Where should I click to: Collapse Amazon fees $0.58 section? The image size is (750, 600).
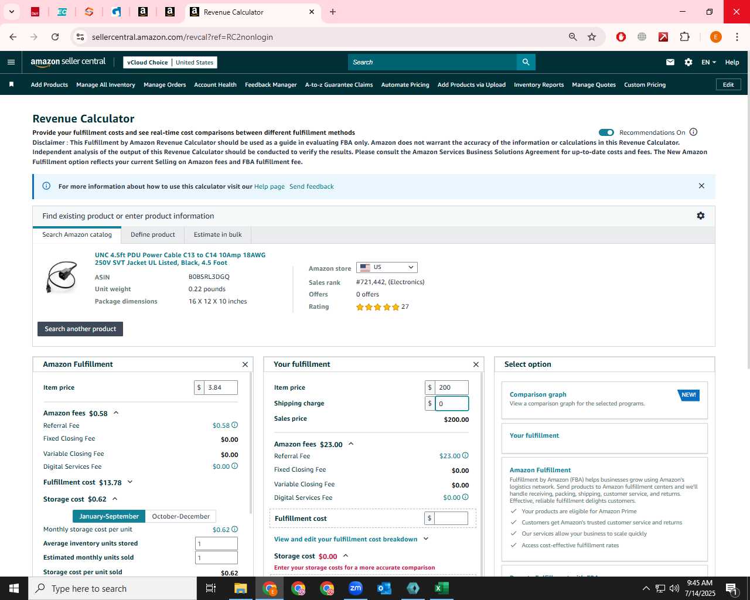pos(116,413)
